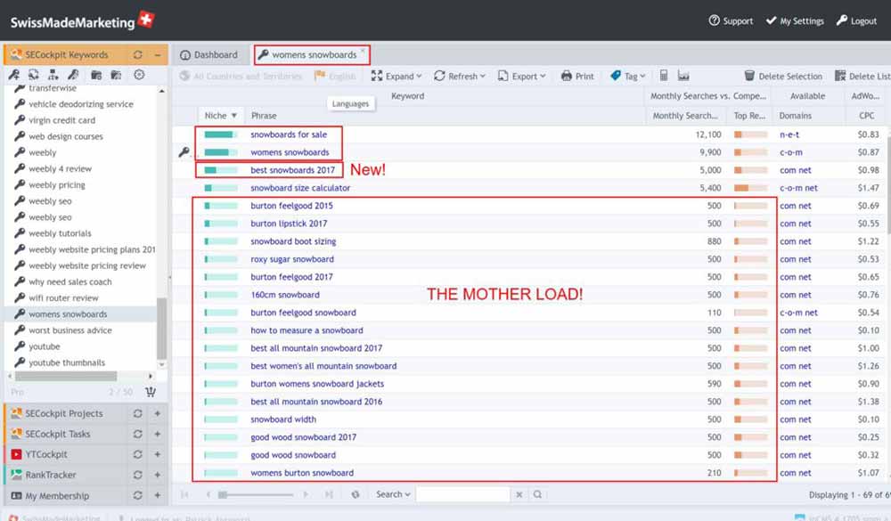
Task: Click the Print icon button
Action: point(577,76)
